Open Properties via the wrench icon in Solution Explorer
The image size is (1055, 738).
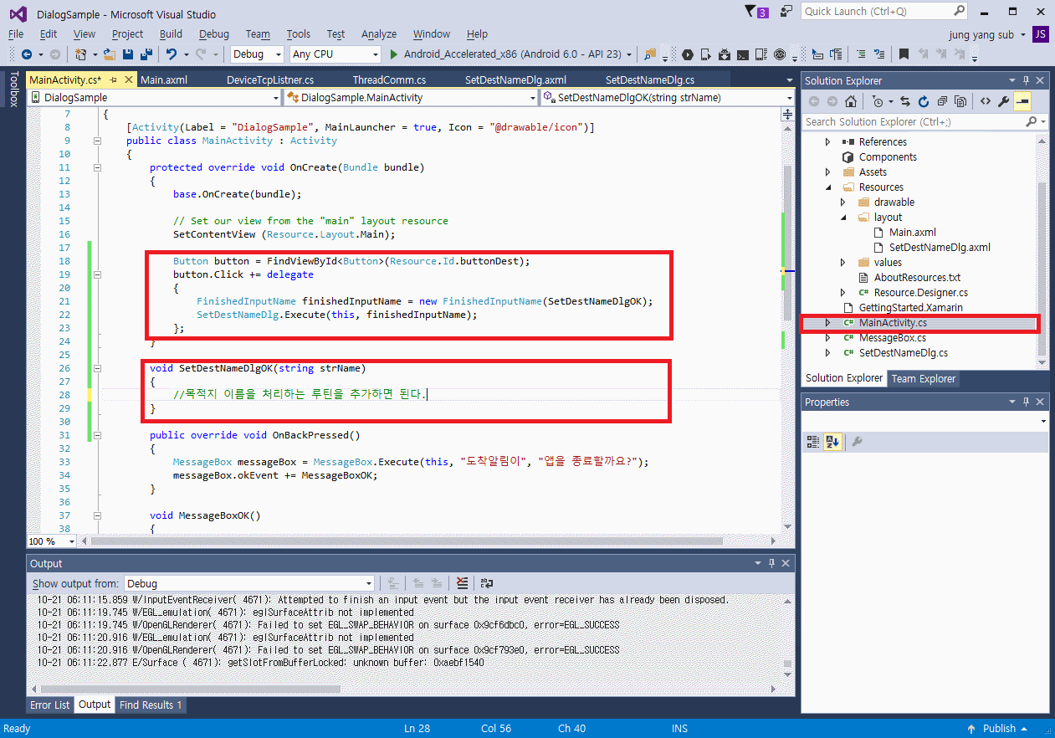point(1004,101)
